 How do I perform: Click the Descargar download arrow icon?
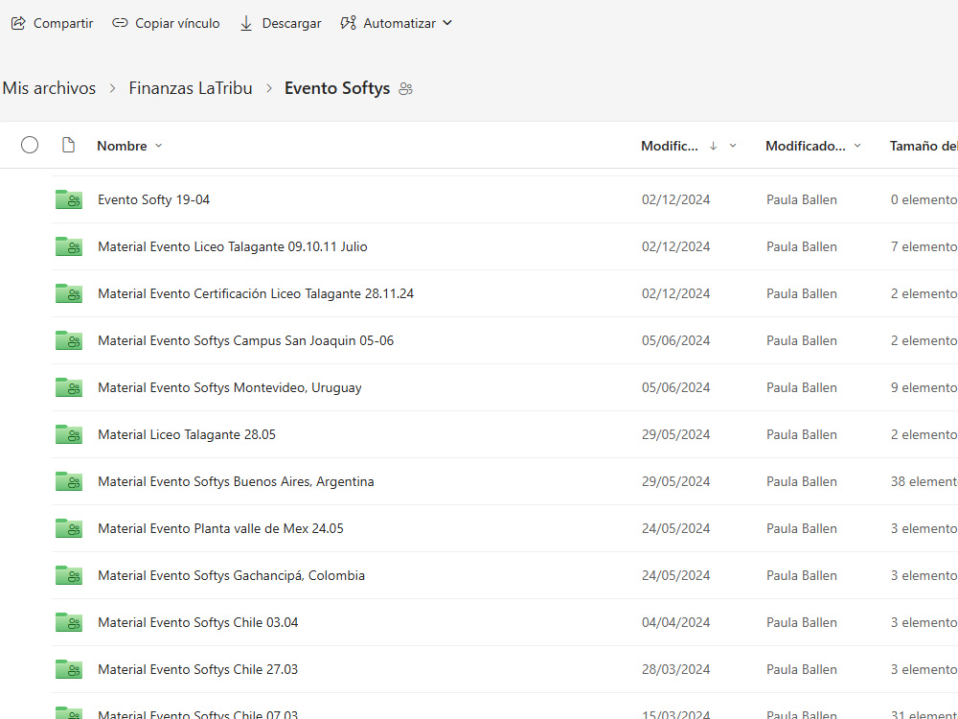coord(246,23)
